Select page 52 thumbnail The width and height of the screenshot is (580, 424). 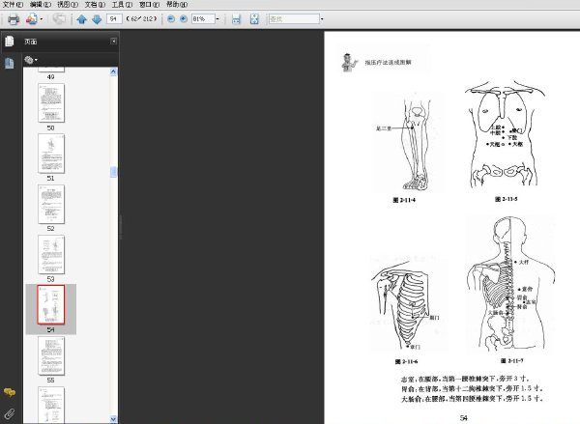(51, 204)
